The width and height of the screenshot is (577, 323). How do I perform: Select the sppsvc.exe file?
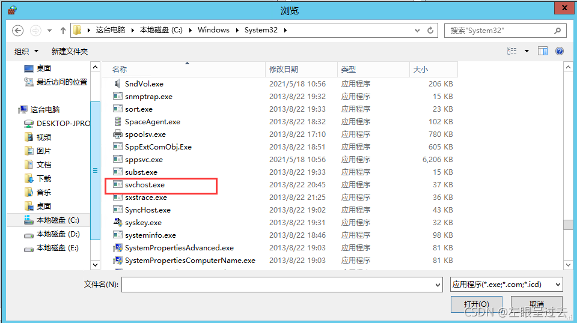tap(144, 160)
